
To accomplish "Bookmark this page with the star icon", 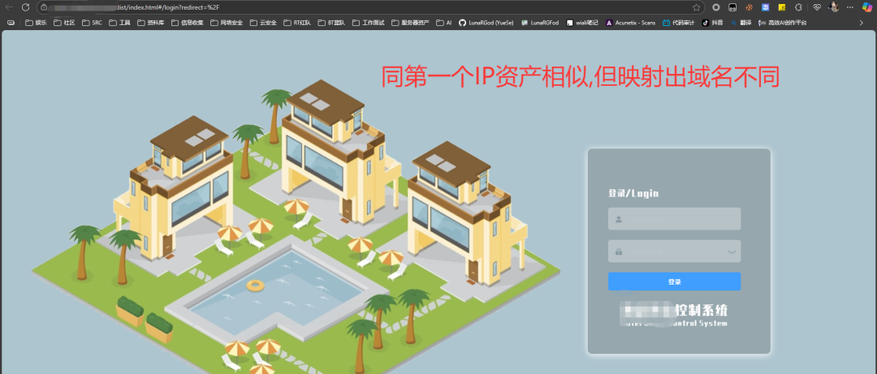I will (x=697, y=7).
